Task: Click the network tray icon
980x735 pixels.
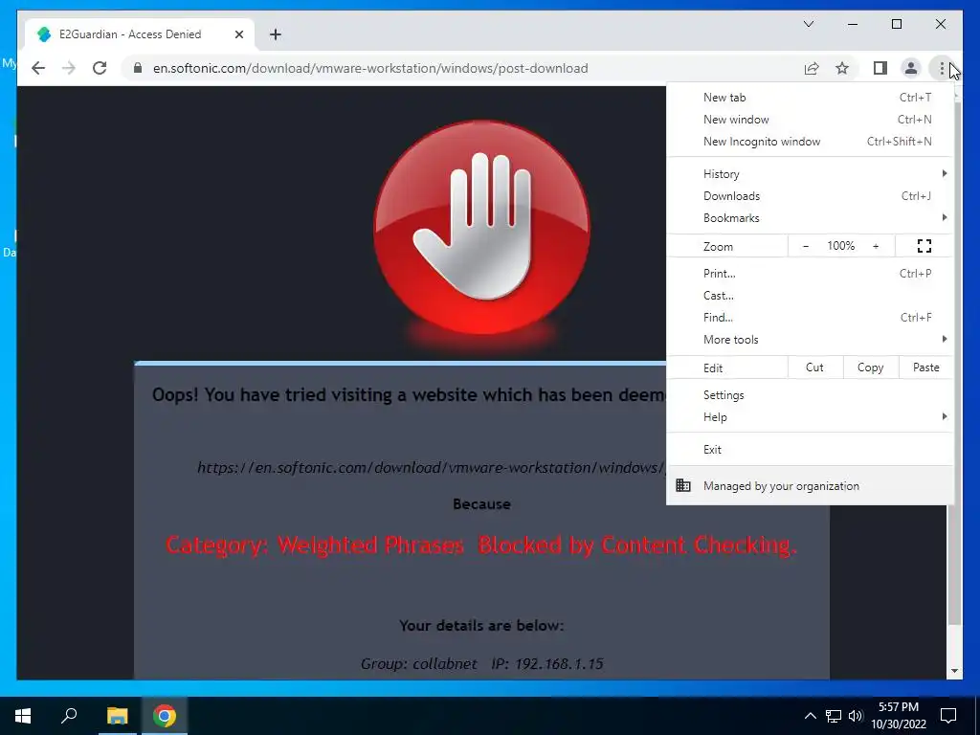Action: (x=834, y=716)
